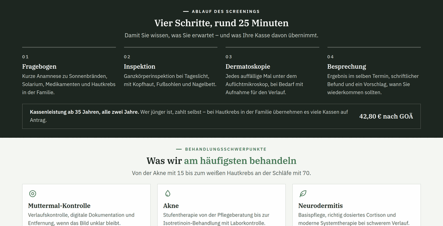This screenshot has height=226, width=443.
Task: Click the subtitle starting Damit Sie wissen
Action: 221,35
